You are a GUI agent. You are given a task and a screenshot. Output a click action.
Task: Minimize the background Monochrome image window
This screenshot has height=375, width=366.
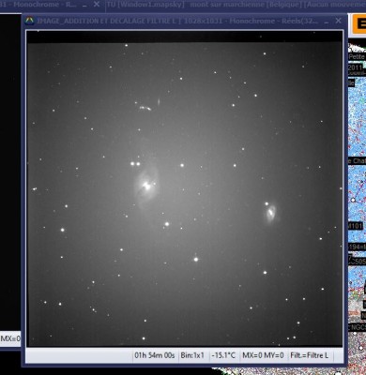[x=84, y=5]
